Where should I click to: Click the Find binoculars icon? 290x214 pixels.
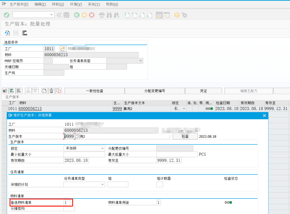[109, 15]
